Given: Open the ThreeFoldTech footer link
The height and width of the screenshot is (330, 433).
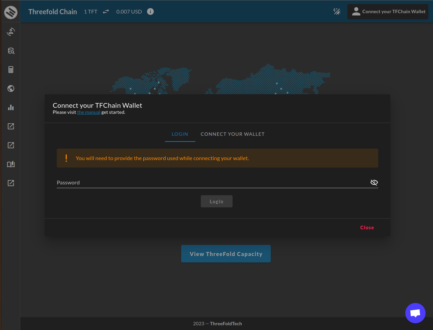Looking at the screenshot, I should click(x=226, y=324).
